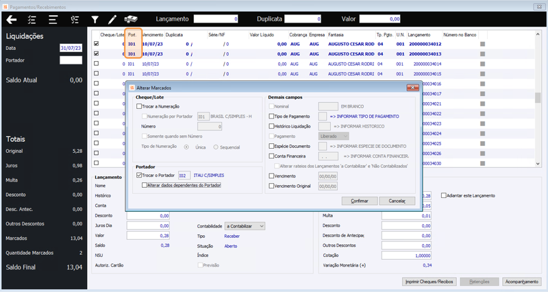Click gray square icon in first grid row
This screenshot has height=292, width=548.
(x=483, y=44)
